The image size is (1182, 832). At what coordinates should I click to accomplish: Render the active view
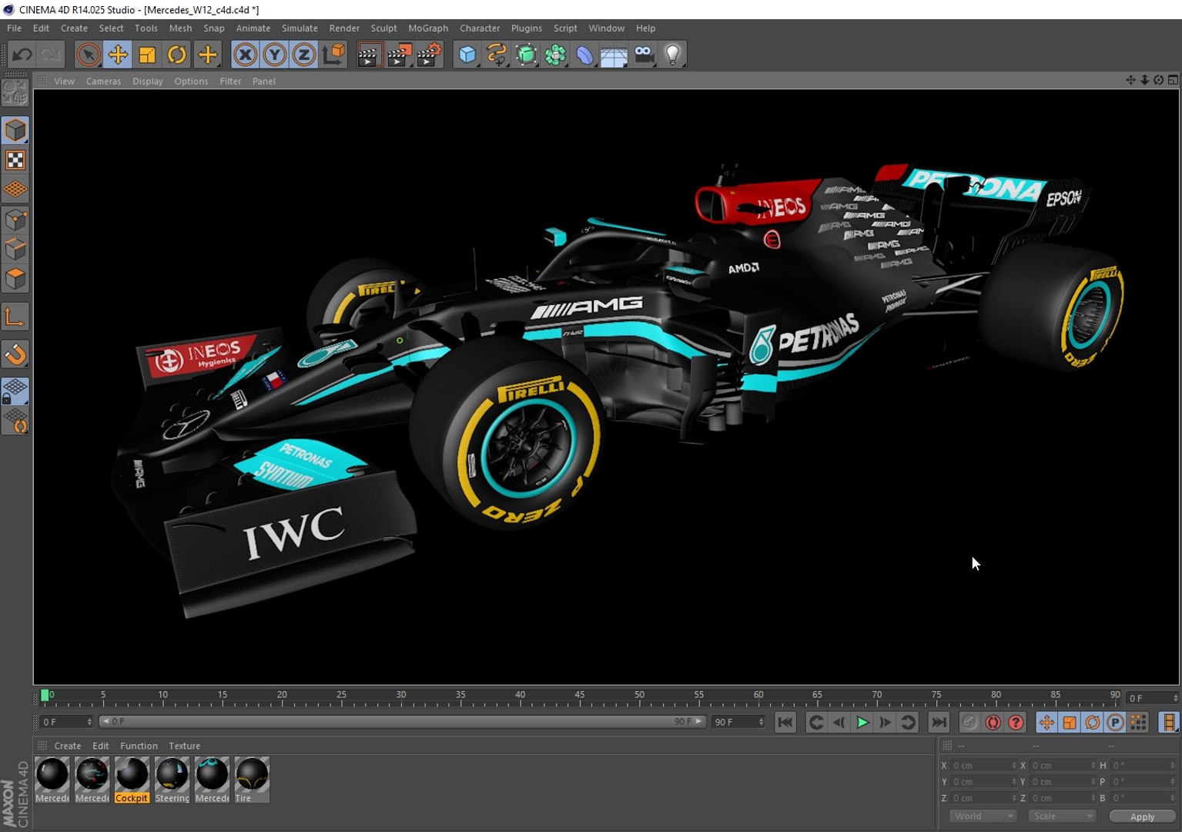pos(369,55)
